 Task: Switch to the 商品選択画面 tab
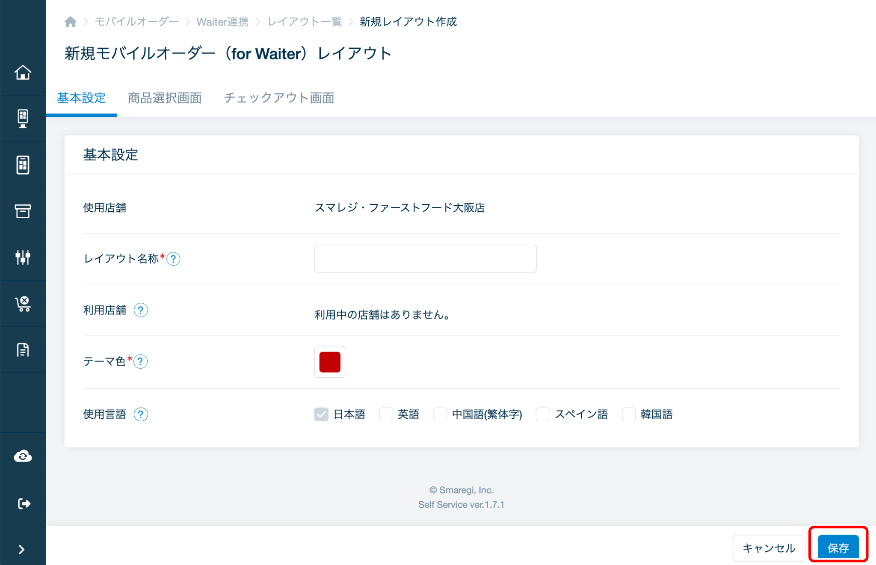click(x=165, y=98)
